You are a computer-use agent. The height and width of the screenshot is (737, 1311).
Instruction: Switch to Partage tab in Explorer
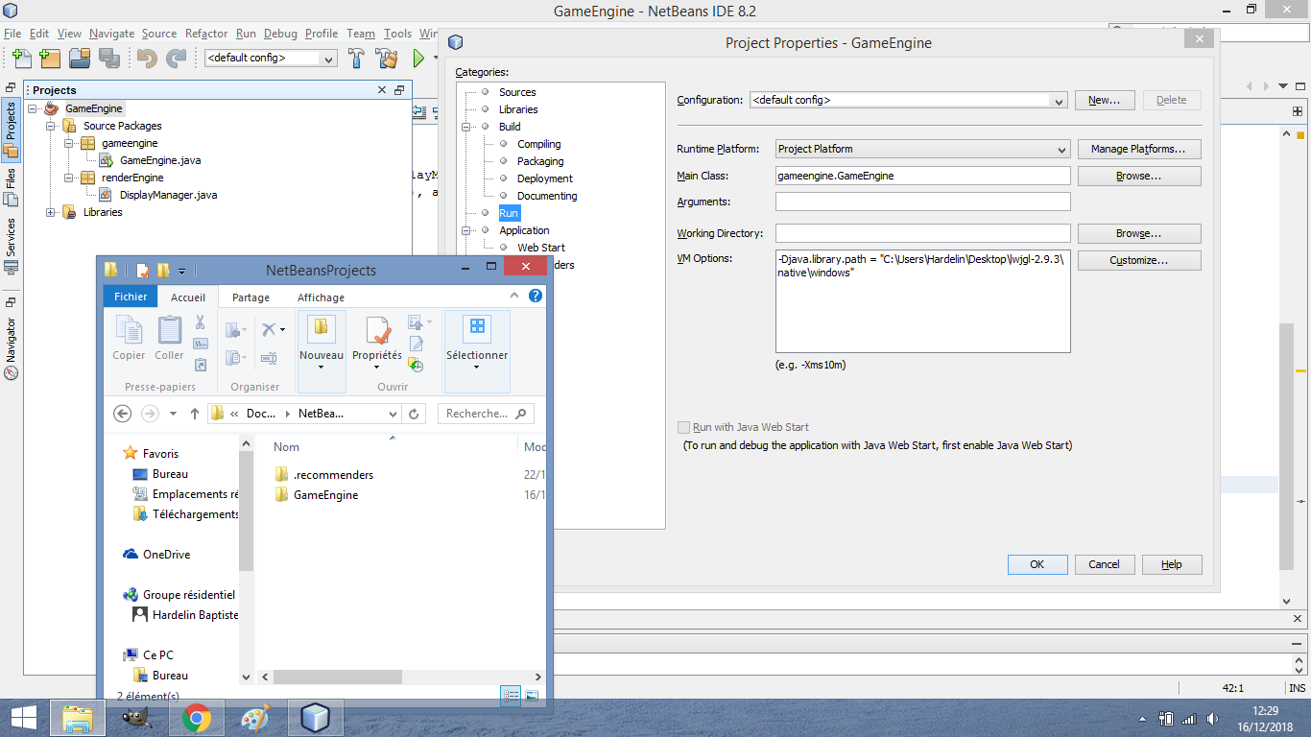250,297
